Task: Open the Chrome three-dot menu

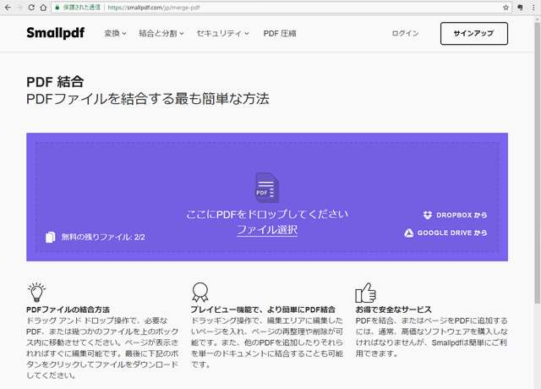Action: (533, 8)
